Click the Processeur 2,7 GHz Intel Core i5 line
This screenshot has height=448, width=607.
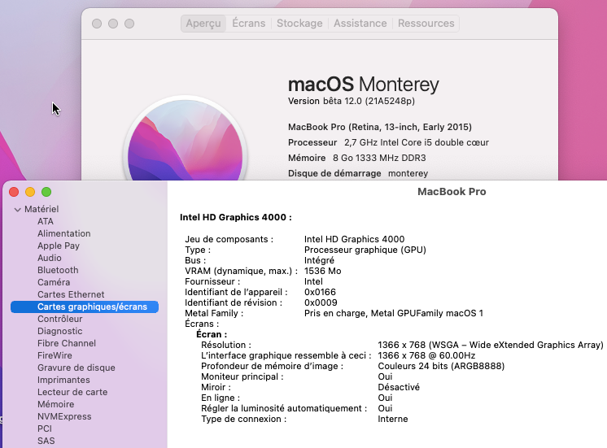point(388,143)
